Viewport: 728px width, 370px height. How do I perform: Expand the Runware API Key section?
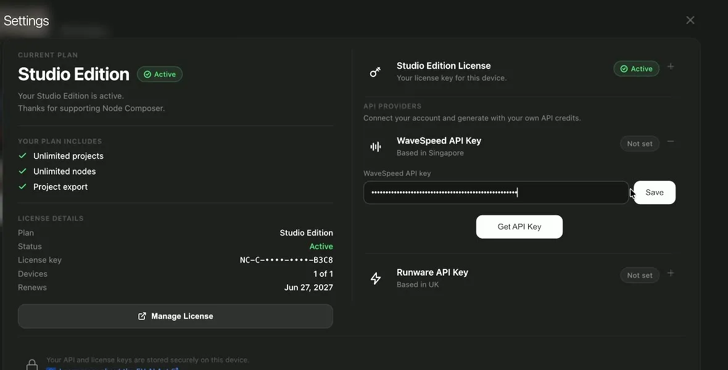coord(671,273)
